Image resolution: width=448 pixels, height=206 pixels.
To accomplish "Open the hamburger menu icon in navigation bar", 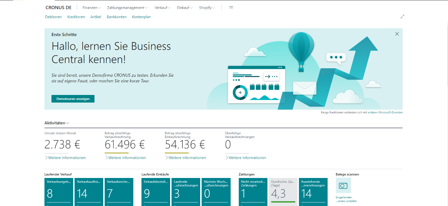I will (x=231, y=7).
